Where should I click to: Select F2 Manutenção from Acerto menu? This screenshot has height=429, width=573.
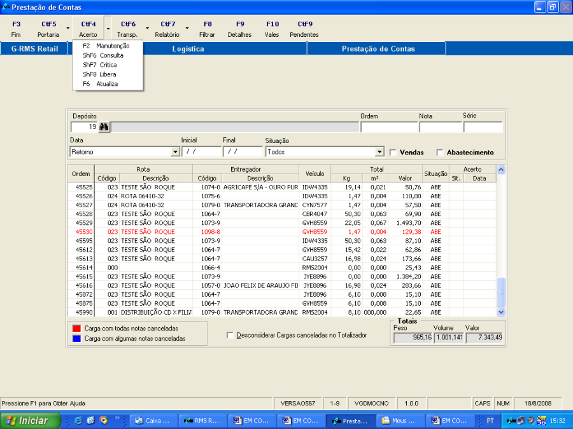(106, 46)
